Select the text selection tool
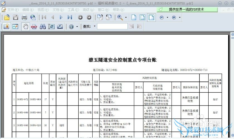This screenshot has height=139, width=234. click(x=51, y=27)
